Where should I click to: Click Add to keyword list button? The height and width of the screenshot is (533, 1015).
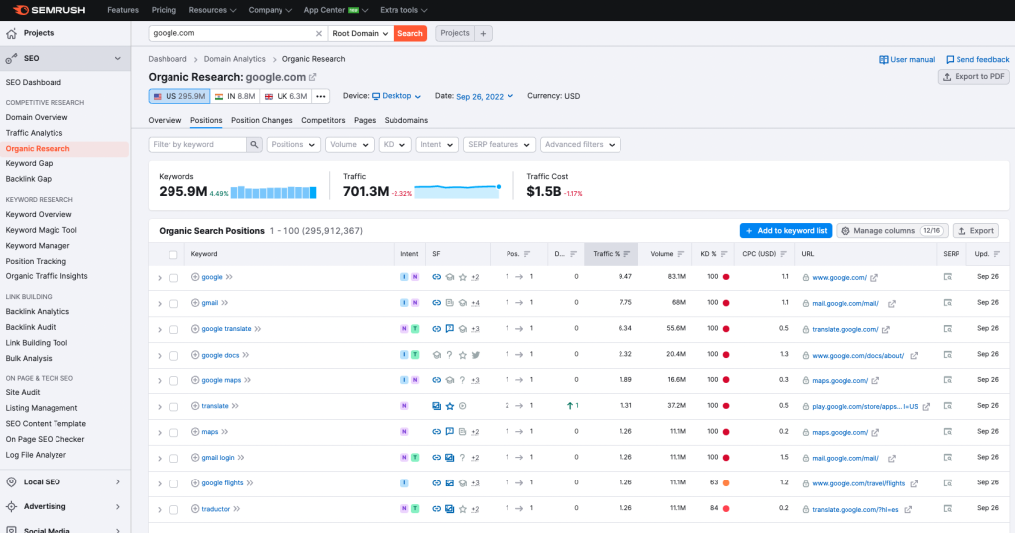pos(786,230)
